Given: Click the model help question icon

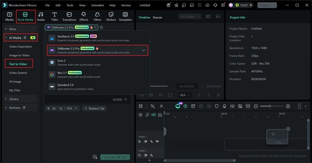Looking at the screenshot, I should point(101,27).
